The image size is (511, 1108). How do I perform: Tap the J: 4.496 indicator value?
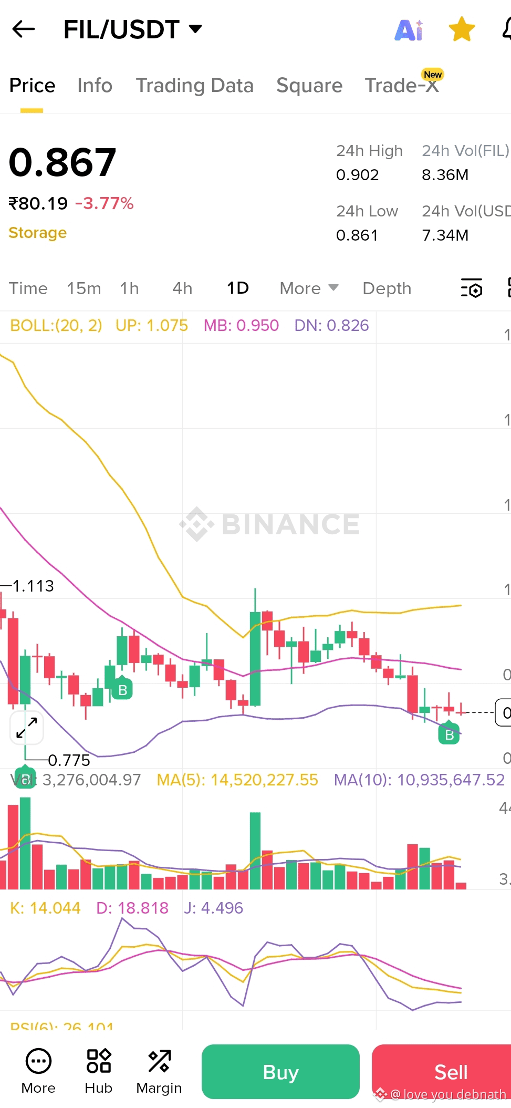(x=213, y=908)
